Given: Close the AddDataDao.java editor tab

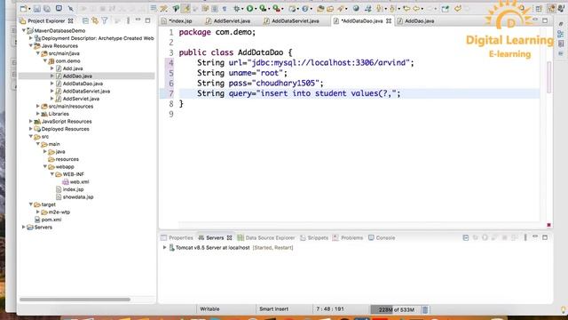Looking at the screenshot, I should [389, 21].
